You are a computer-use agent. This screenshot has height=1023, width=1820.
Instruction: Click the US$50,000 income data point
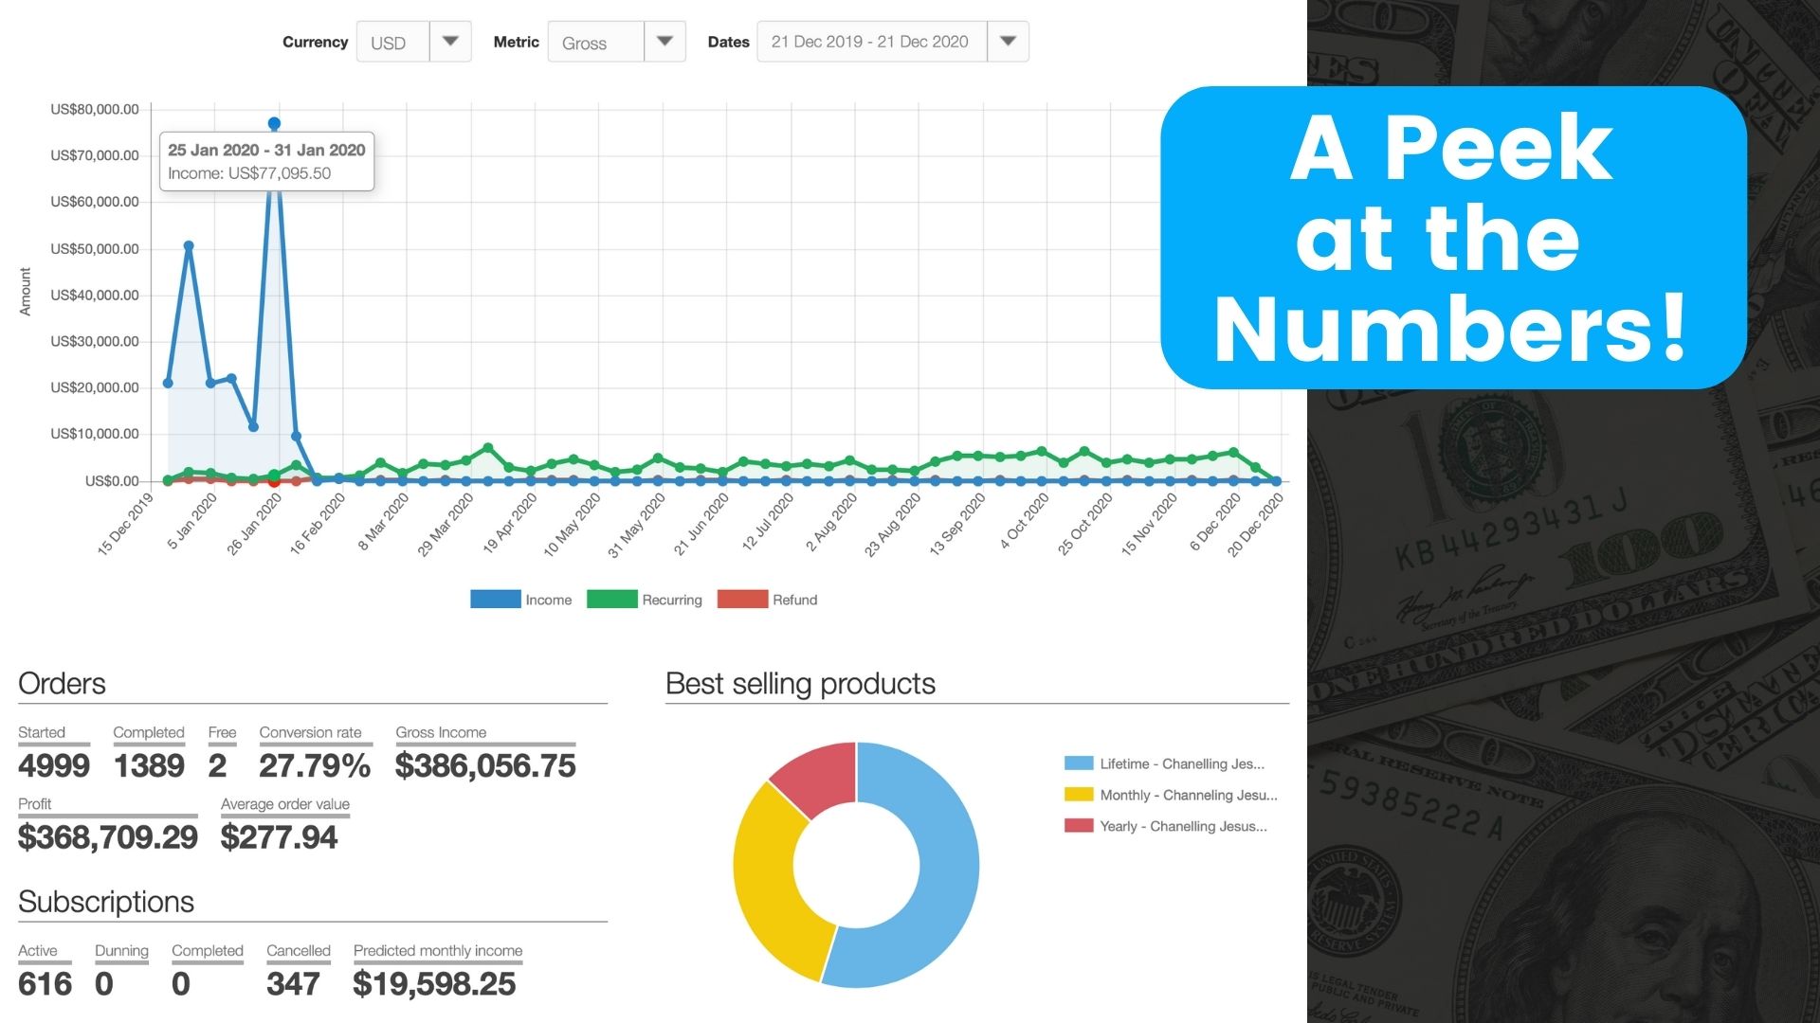pos(189,246)
